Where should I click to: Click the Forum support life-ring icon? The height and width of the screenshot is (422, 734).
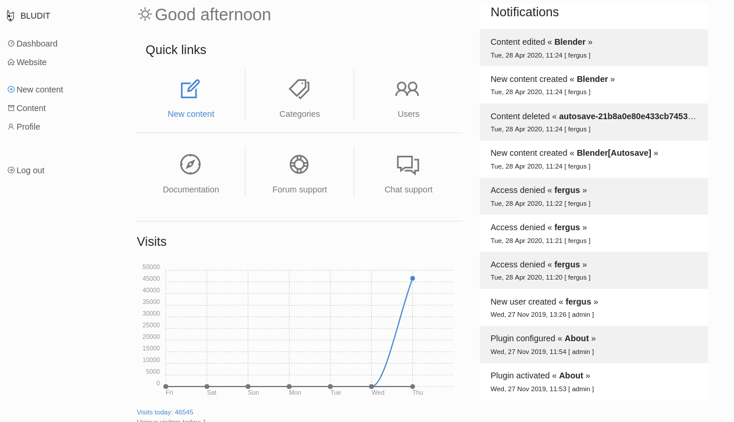coord(299,163)
